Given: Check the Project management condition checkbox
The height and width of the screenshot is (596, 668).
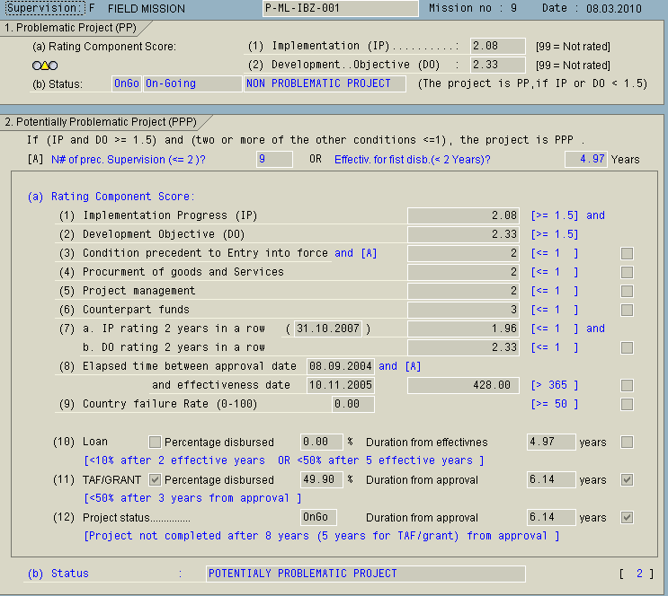Looking at the screenshot, I should coord(627,291).
